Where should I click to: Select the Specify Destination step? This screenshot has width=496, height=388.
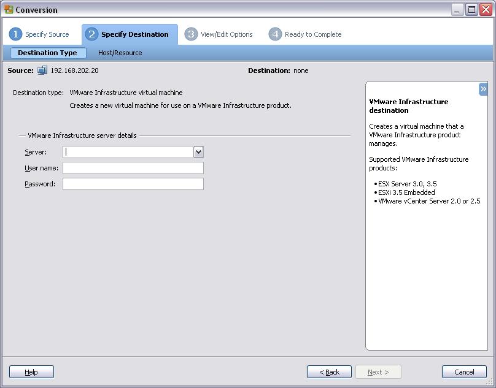pyautogui.click(x=130, y=34)
